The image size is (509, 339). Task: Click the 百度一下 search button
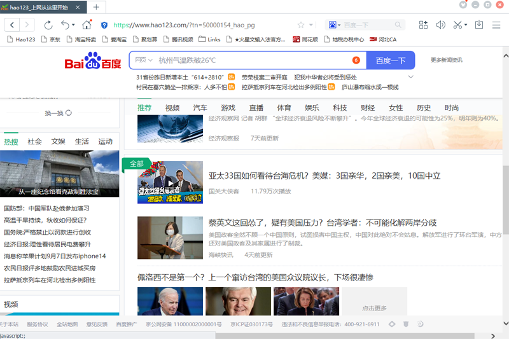coord(391,60)
